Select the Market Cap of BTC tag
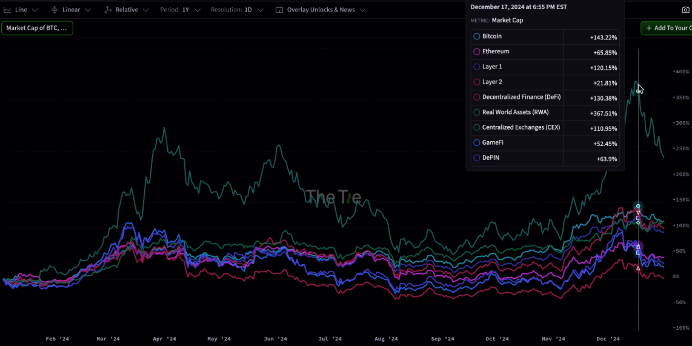This screenshot has height=346, width=692. click(x=37, y=28)
